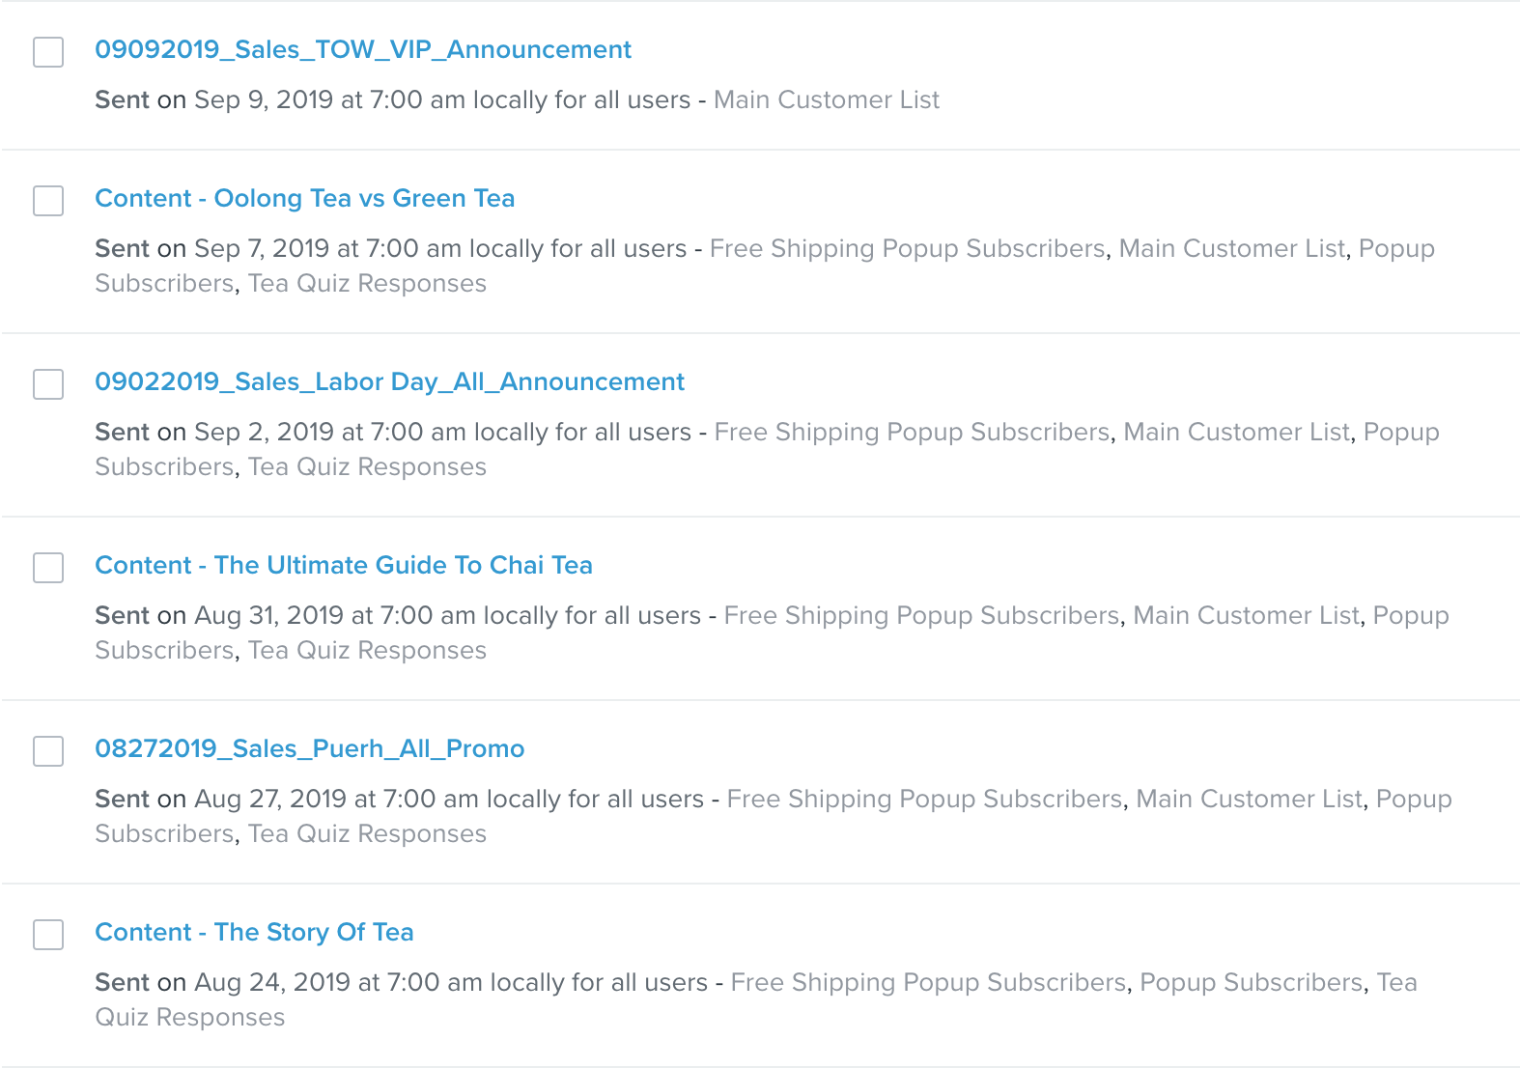Viewport: 1520px width, 1068px height.
Task: Select checkbox for Oolong Tea vs Green Tea
Action: point(48,201)
